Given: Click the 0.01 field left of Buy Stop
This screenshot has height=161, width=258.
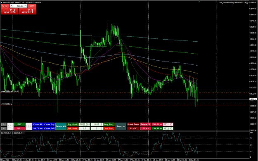Looking at the screenshot, I should (97, 124).
